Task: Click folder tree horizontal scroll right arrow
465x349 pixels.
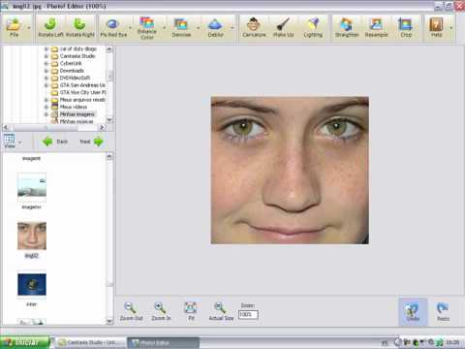Action: click(102, 127)
